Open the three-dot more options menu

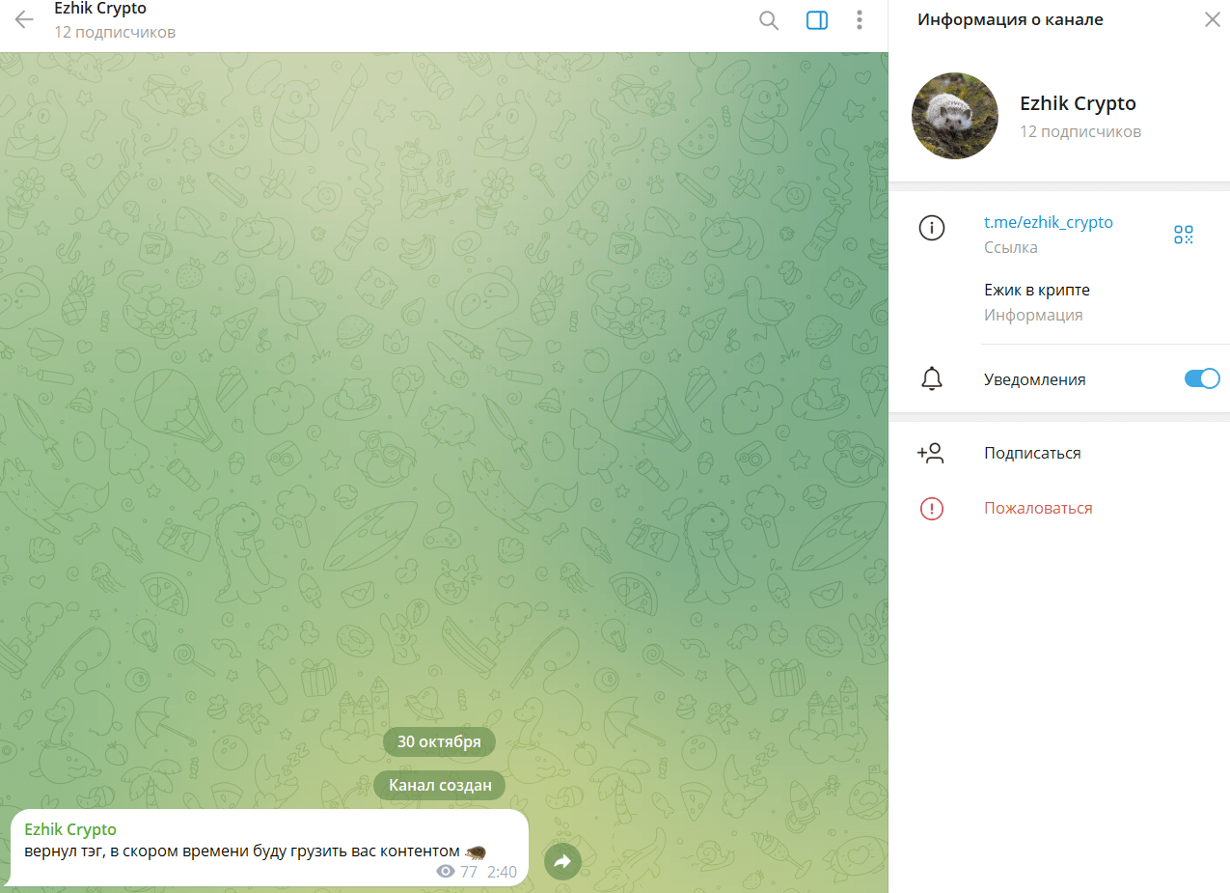click(x=860, y=20)
